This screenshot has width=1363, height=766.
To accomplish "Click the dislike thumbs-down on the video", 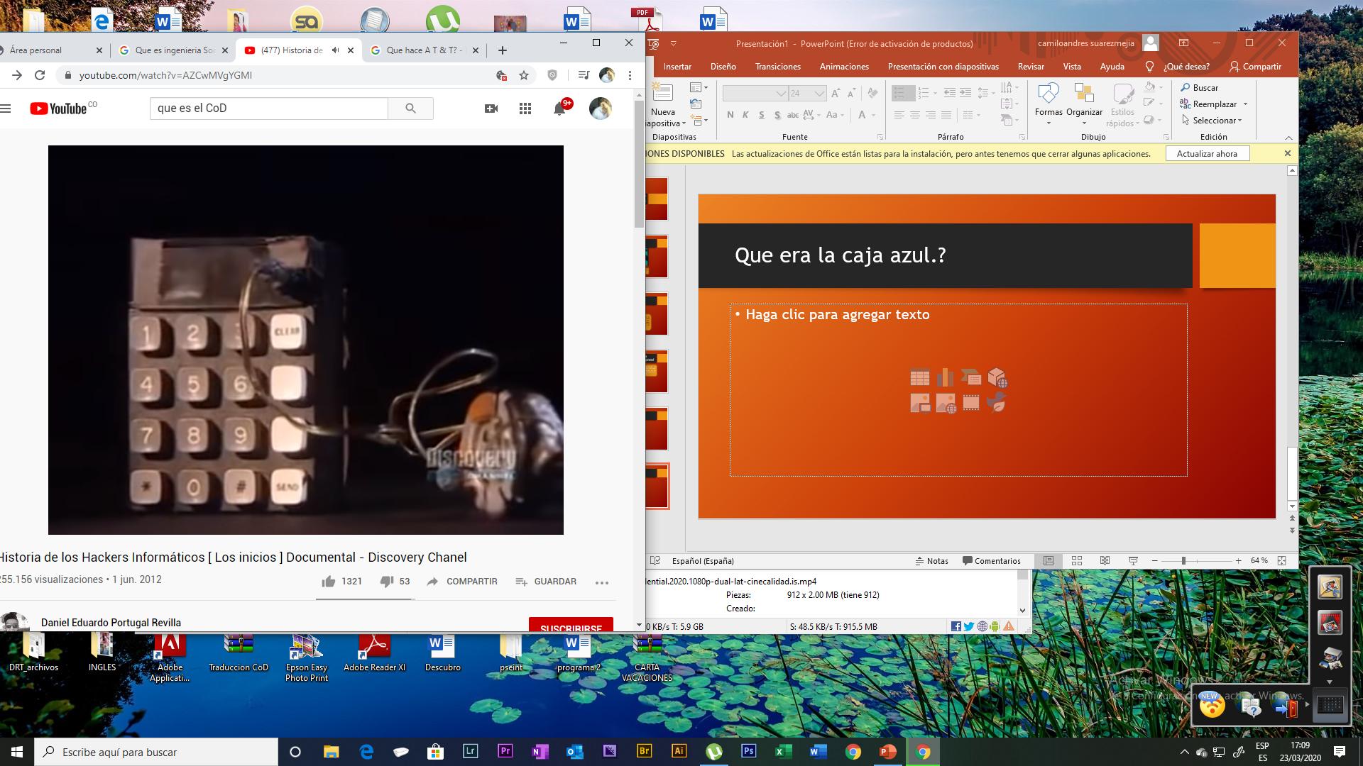I will click(x=386, y=582).
